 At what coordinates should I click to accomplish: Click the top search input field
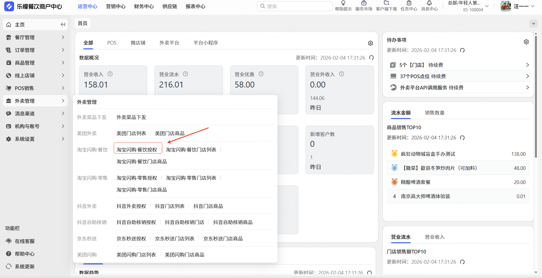295,6
